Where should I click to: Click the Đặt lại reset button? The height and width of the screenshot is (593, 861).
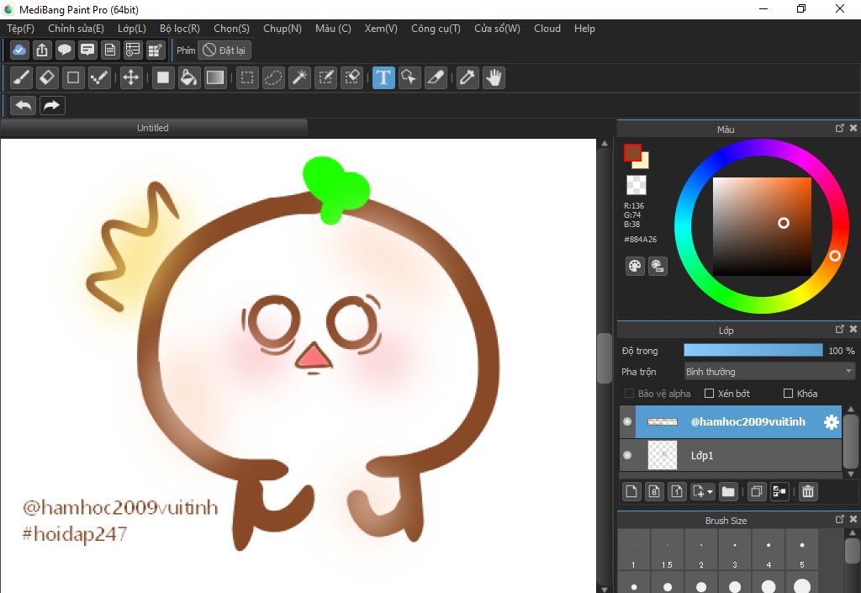coord(224,50)
